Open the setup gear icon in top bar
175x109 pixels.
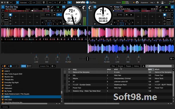(x=158, y=2)
